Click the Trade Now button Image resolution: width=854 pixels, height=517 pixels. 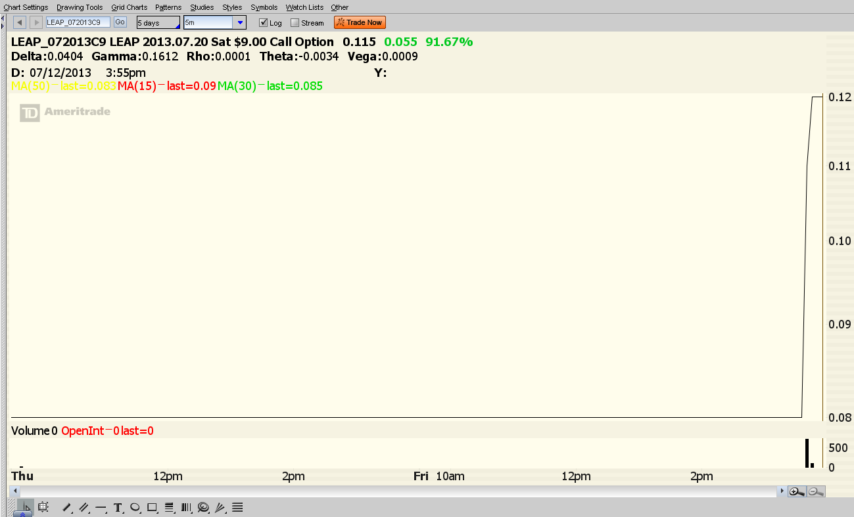(360, 22)
